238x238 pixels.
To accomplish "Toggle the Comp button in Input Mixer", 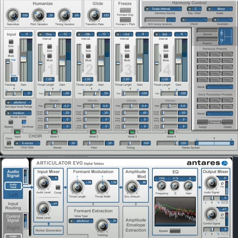I will pos(58,188).
